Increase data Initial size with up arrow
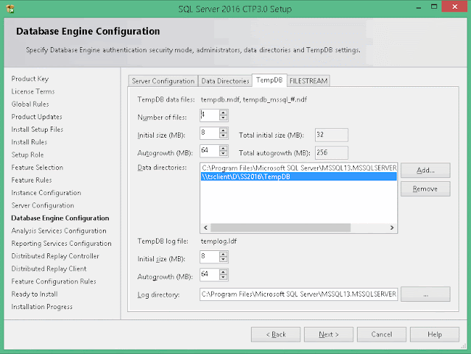471x354 pixels. (223, 130)
